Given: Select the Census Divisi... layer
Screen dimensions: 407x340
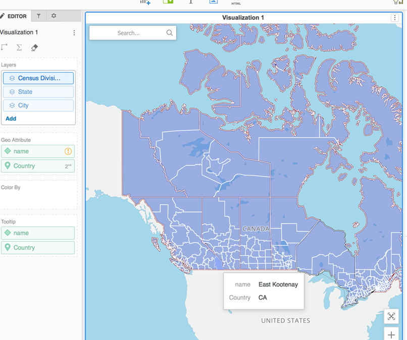Looking at the screenshot, I should (x=38, y=78).
